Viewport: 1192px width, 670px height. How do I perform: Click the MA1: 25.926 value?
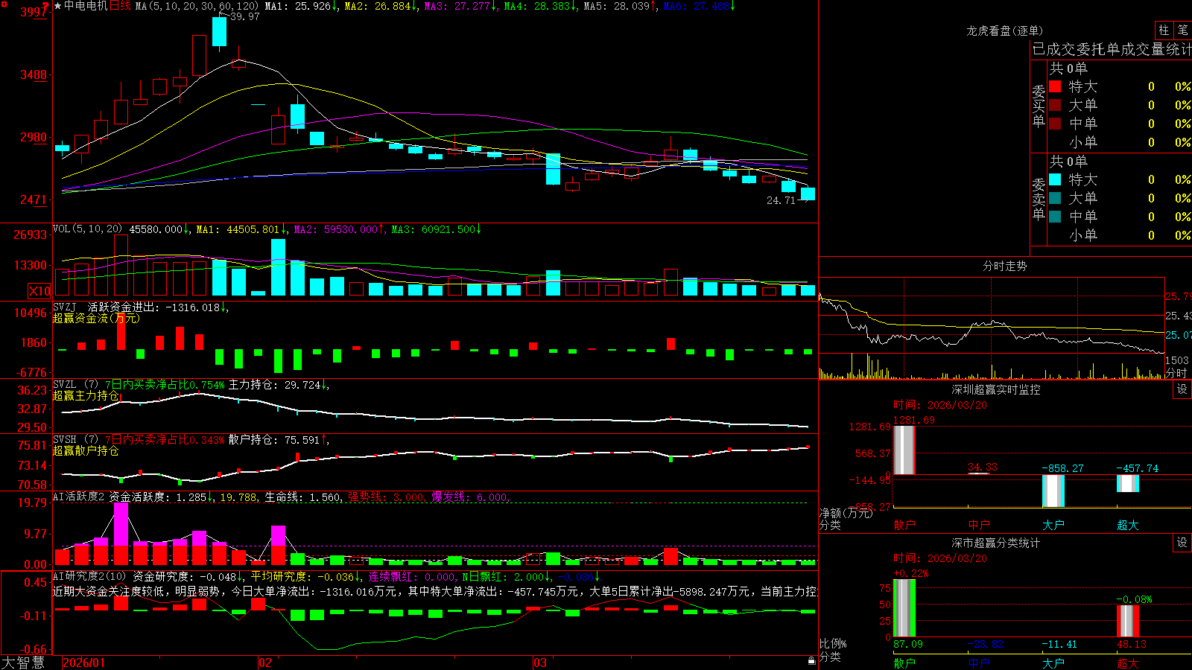[x=302, y=6]
